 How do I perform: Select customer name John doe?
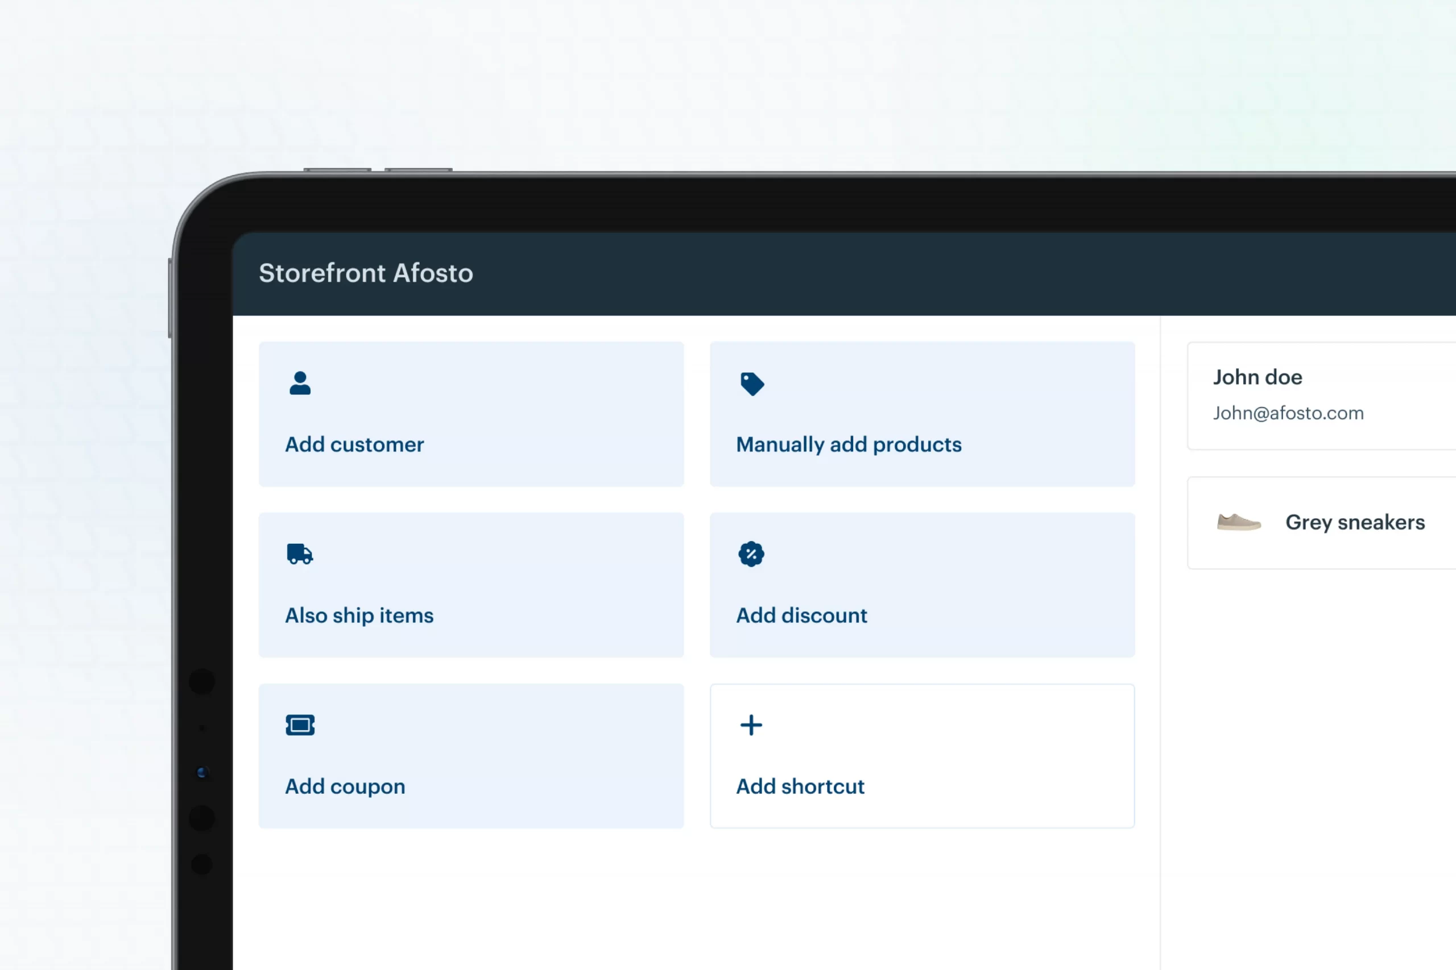(x=1258, y=377)
